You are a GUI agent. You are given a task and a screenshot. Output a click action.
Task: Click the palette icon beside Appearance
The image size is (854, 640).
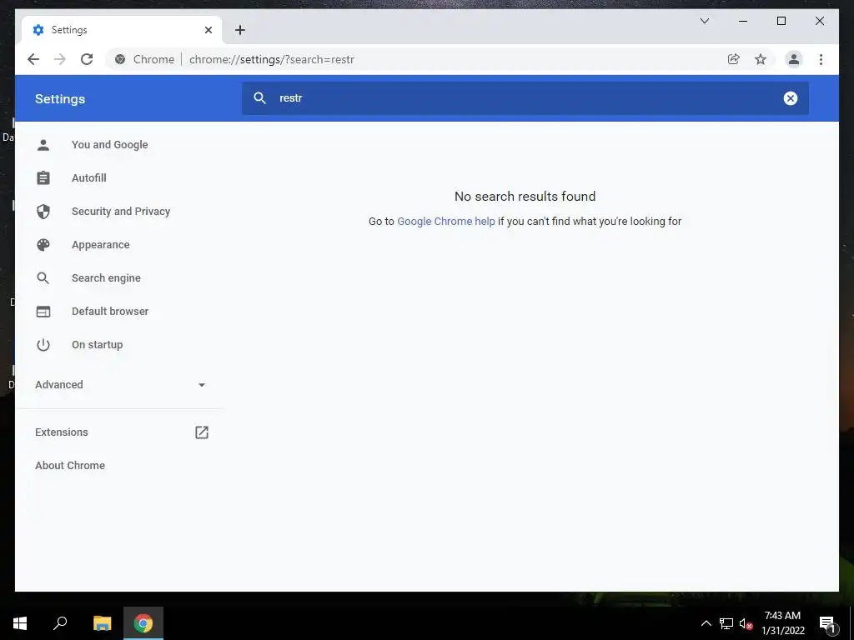pos(43,245)
